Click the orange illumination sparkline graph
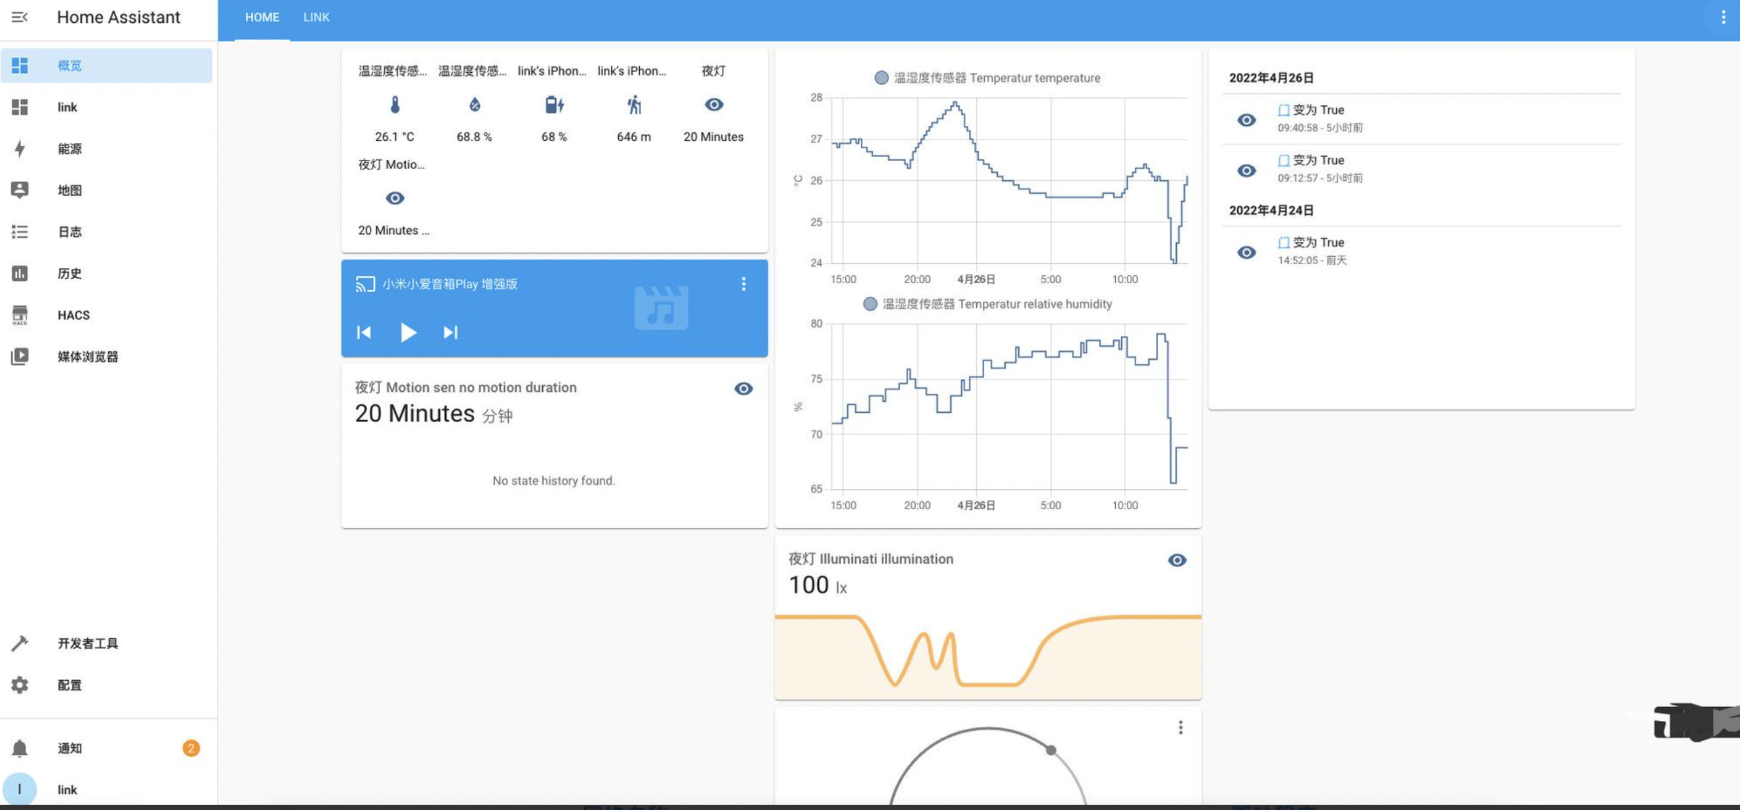The height and width of the screenshot is (810, 1740). (x=988, y=656)
